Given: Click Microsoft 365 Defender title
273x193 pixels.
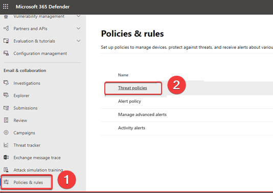Looking at the screenshot, I should (x=42, y=7).
